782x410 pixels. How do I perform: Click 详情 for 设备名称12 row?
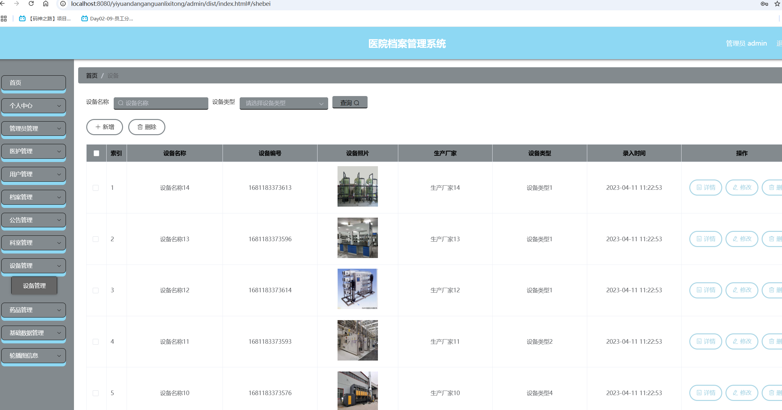point(705,290)
